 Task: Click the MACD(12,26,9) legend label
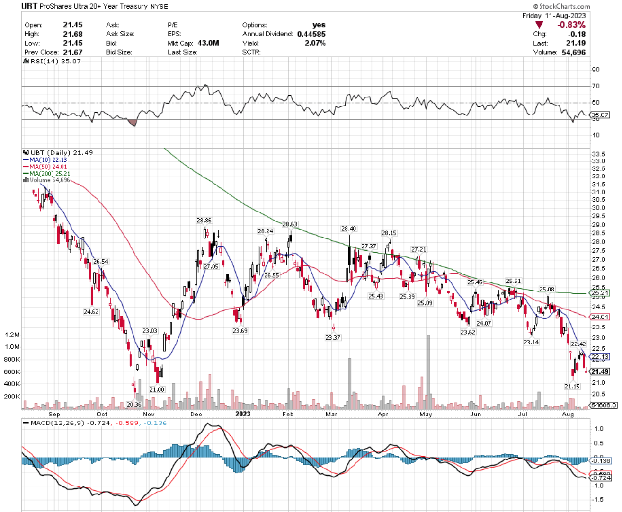(57, 423)
